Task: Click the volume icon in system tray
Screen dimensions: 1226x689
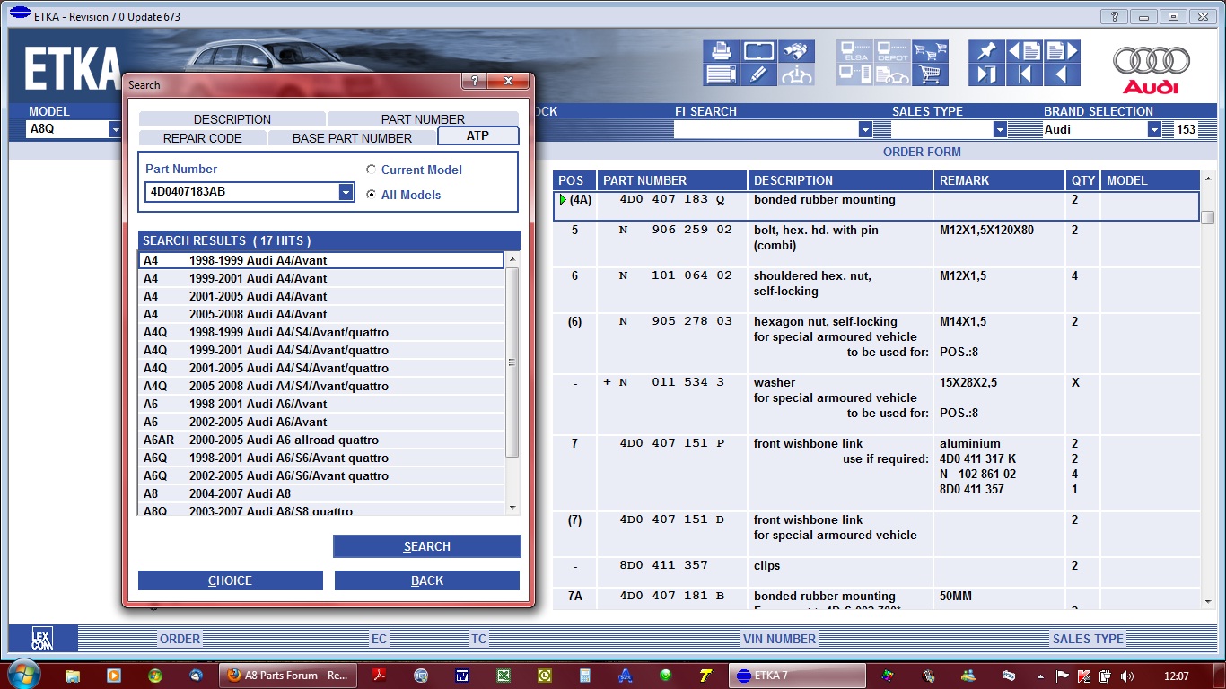Action: pos(1127,676)
